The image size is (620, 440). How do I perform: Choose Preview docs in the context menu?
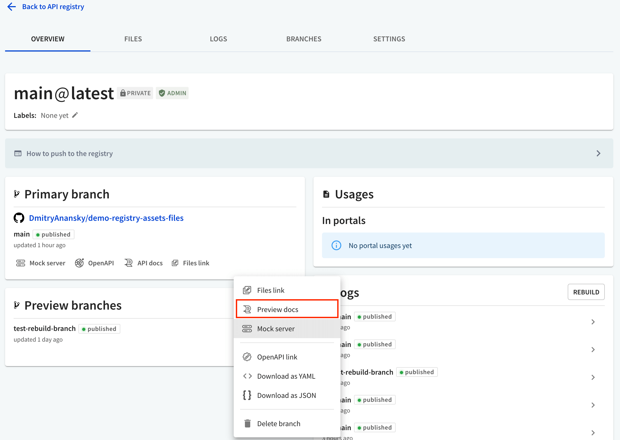[x=287, y=309]
